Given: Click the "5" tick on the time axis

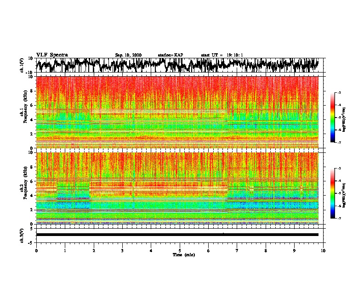Looking at the screenshot, I should (x=180, y=251).
